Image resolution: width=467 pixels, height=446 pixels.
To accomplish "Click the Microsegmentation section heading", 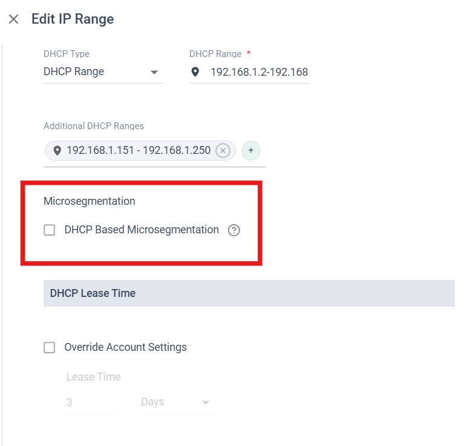I will [x=90, y=201].
